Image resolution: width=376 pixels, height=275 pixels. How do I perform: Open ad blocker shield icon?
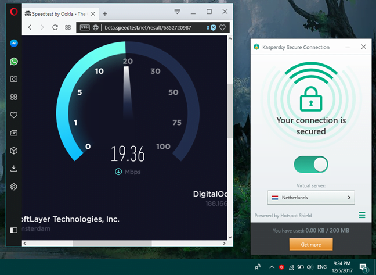tap(213, 28)
